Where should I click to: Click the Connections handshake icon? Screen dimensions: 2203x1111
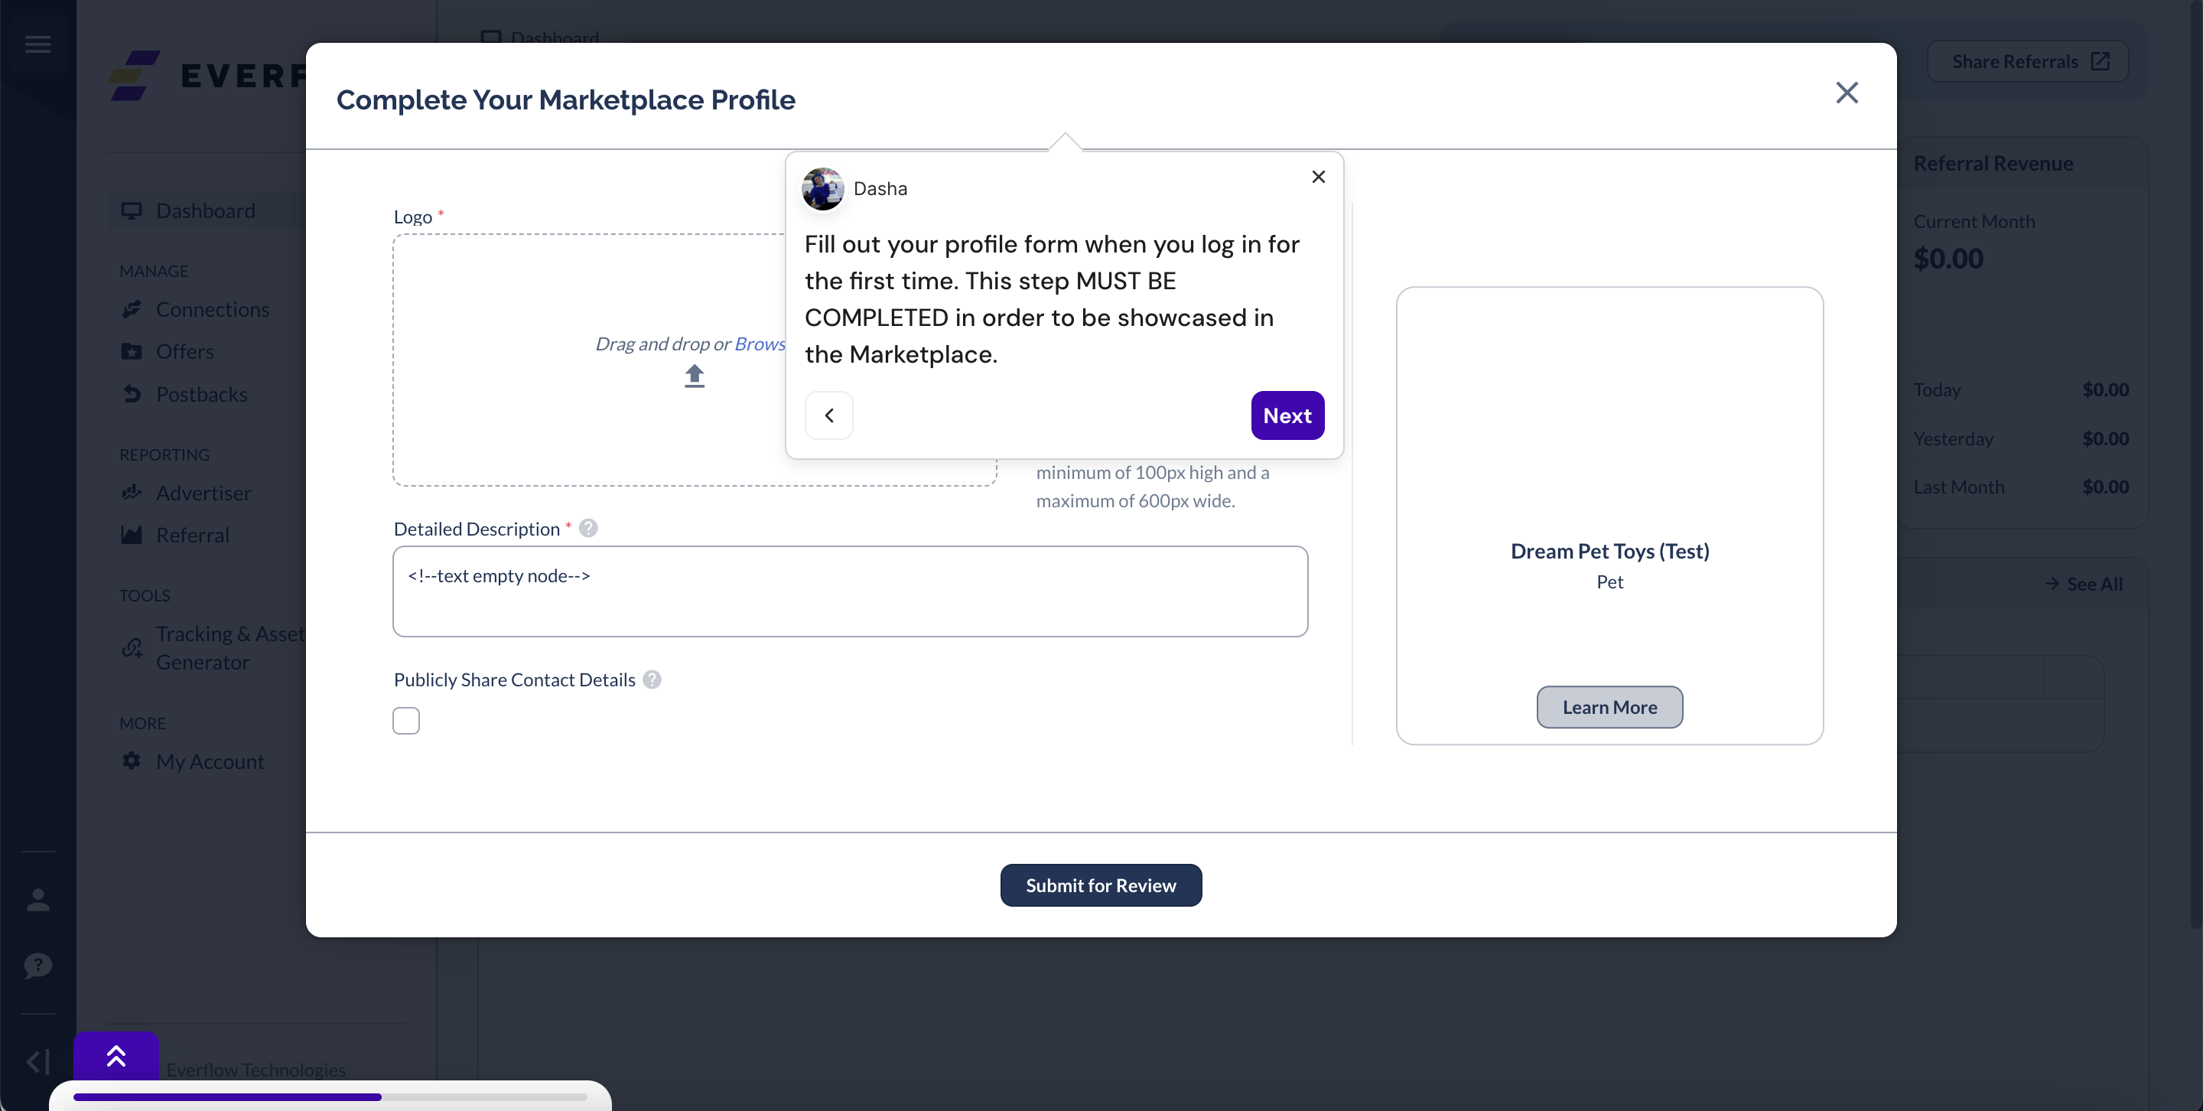pos(131,309)
